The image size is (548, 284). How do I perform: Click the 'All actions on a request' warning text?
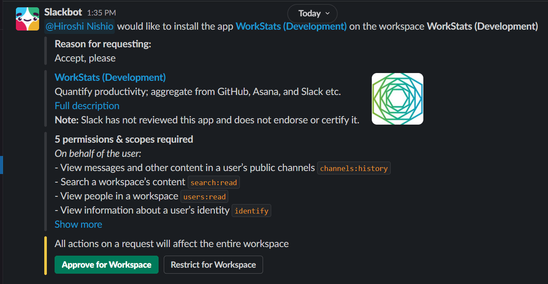point(171,244)
